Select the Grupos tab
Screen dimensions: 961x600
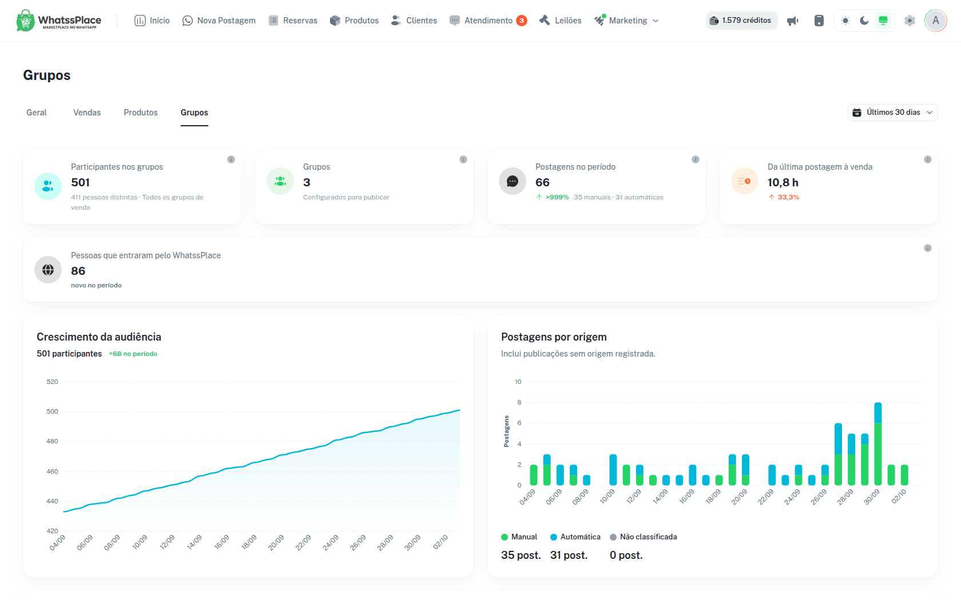(194, 113)
